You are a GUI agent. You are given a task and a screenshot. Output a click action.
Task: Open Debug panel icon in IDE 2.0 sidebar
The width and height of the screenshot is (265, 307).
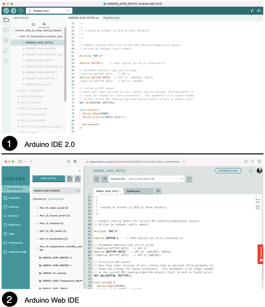pyautogui.click(x=6, y=51)
